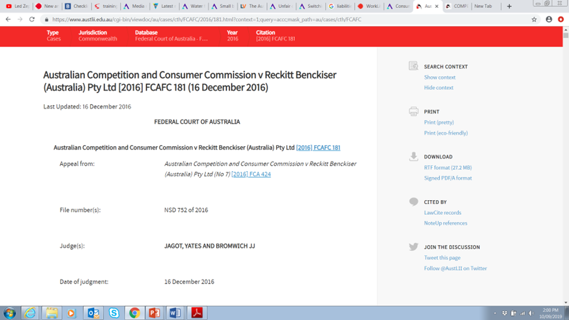
Task: Open File Explorer from the taskbar
Action: [x=51, y=313]
